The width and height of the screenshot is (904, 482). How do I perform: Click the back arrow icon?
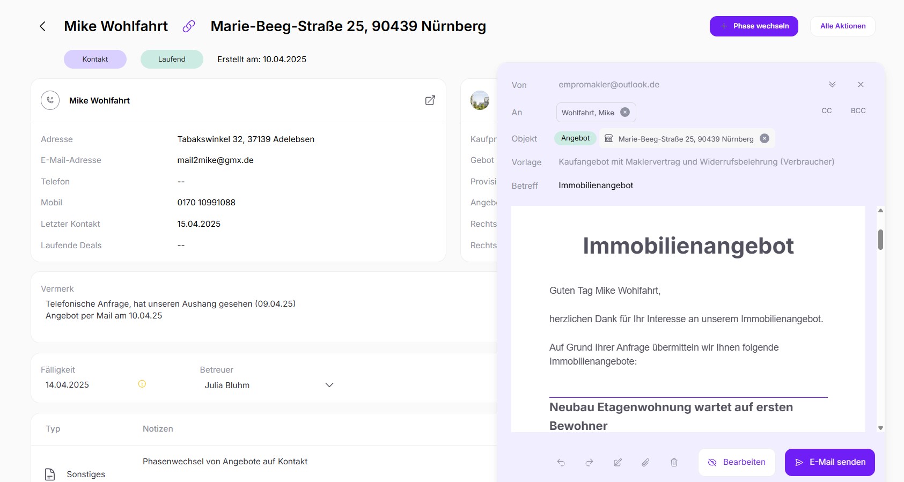(42, 26)
